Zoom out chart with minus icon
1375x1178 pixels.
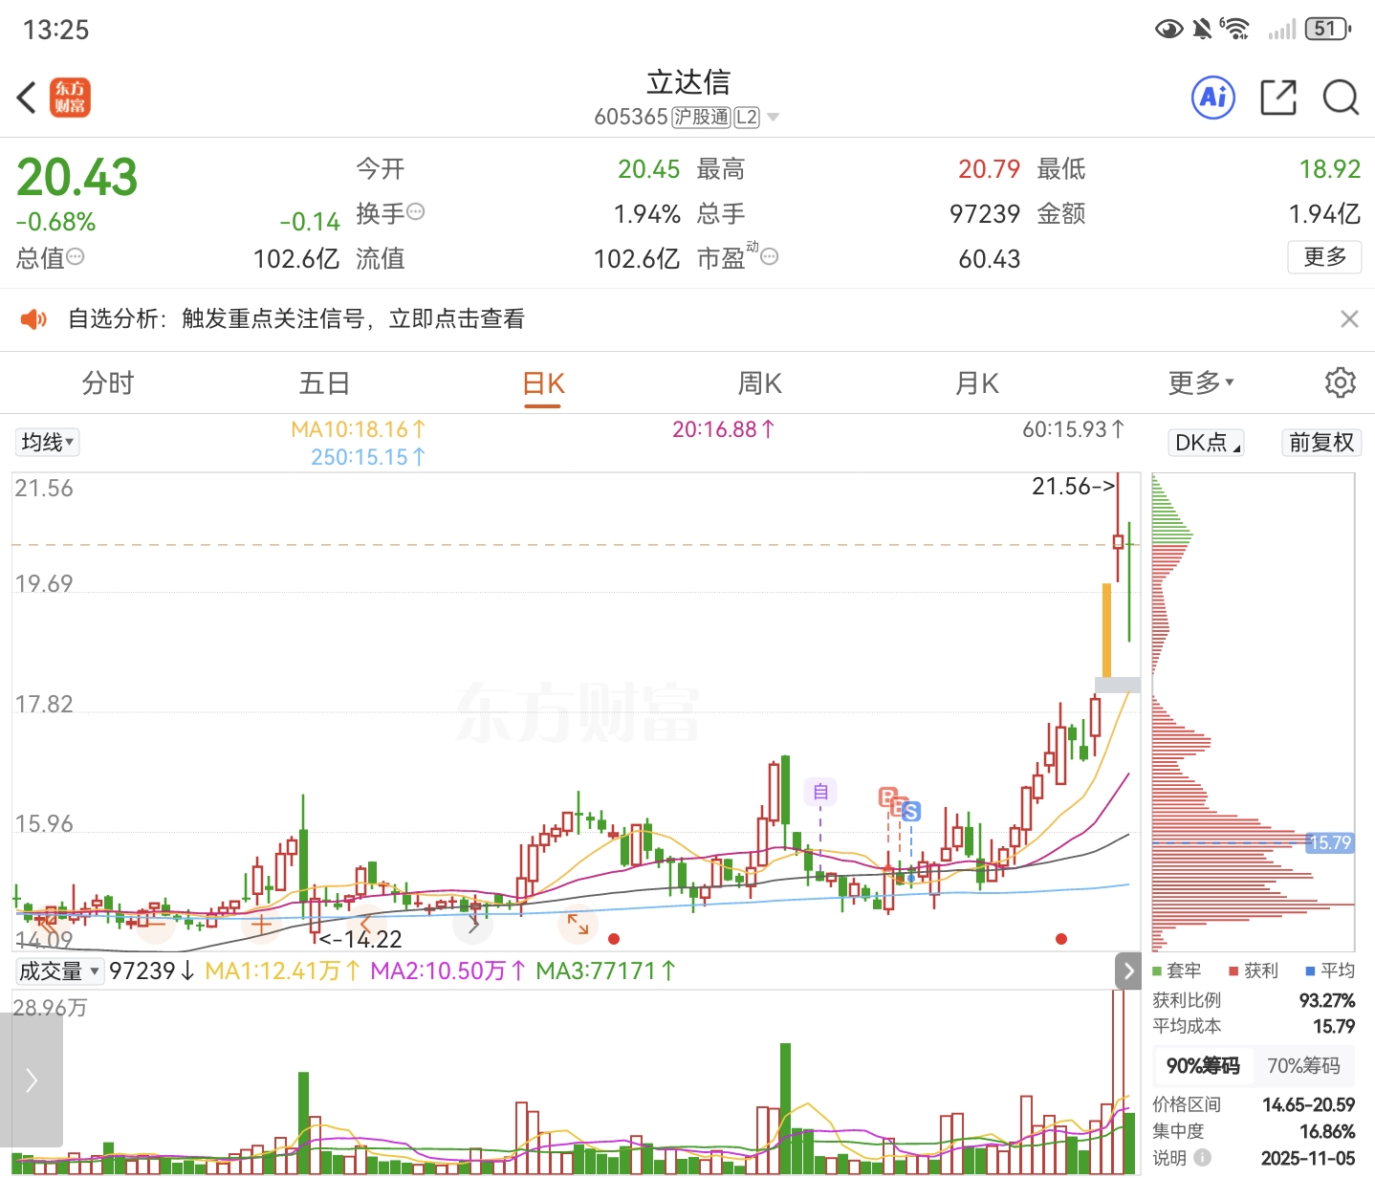coord(153,925)
